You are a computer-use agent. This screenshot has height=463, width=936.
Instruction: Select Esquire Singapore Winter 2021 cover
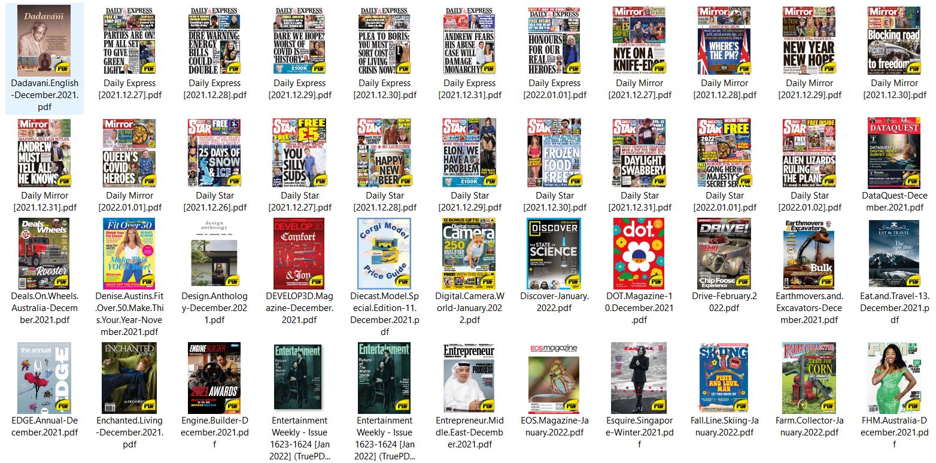pyautogui.click(x=639, y=378)
